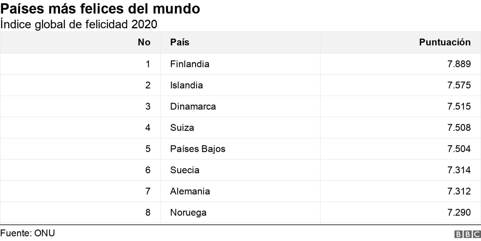
Task: Click the Suiza country cell
Action: (x=182, y=128)
